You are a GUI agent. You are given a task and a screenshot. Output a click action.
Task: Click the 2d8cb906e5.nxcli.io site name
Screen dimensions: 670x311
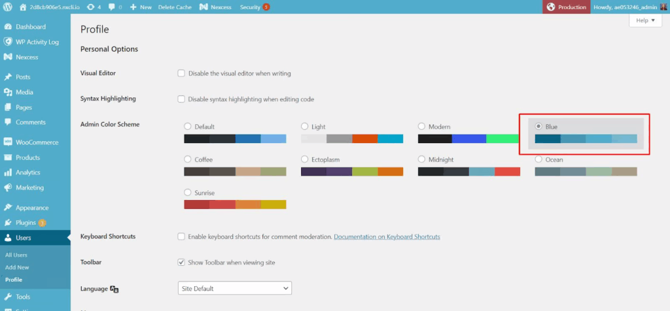point(55,7)
